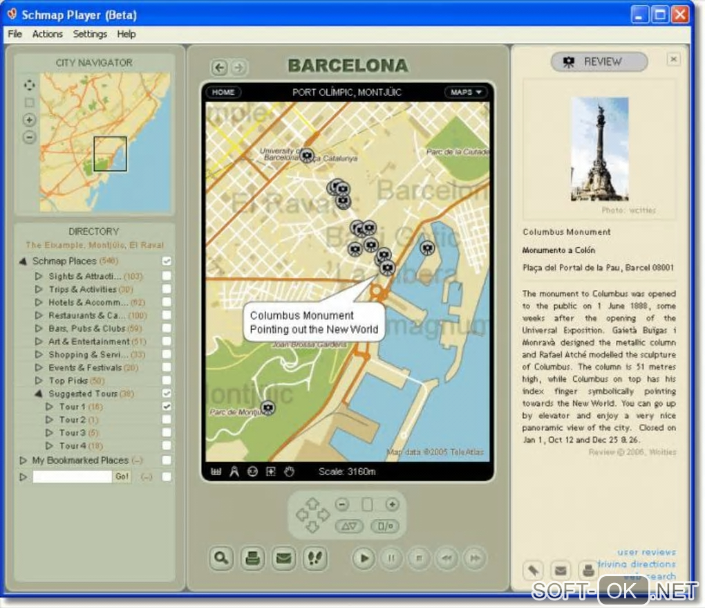The width and height of the screenshot is (705, 608).
Task: Click the footprints tour button
Action: tap(314, 558)
